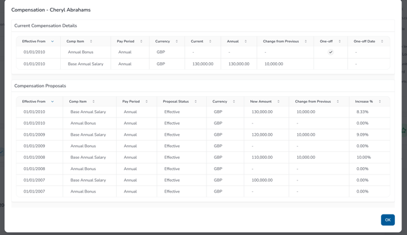Sort Proposals by Currency icon
Screen dimensions: 407x235
[234, 102]
